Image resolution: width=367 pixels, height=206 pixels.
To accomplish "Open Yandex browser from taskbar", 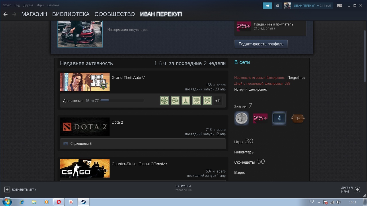I will click(x=71, y=202).
